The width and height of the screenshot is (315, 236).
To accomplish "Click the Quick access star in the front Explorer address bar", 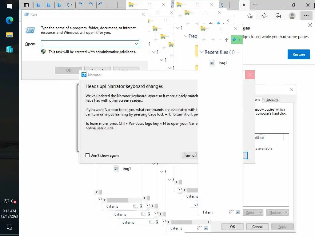I will (234, 40).
